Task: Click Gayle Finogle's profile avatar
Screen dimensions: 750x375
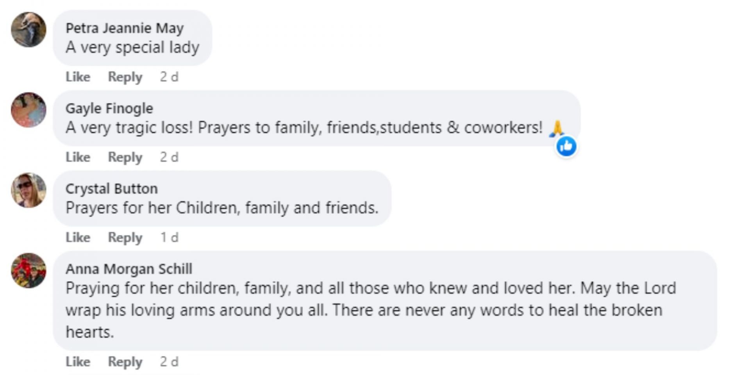Action: pos(29,110)
